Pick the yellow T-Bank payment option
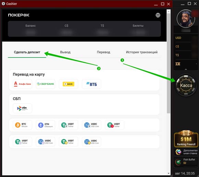 point(68,84)
